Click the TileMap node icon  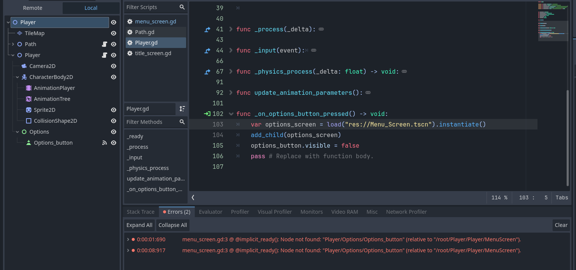(x=20, y=33)
